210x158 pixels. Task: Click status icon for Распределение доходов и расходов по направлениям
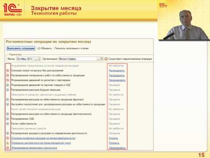[x=8, y=133]
